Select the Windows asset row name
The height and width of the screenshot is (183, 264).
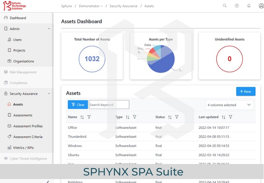click(75, 146)
